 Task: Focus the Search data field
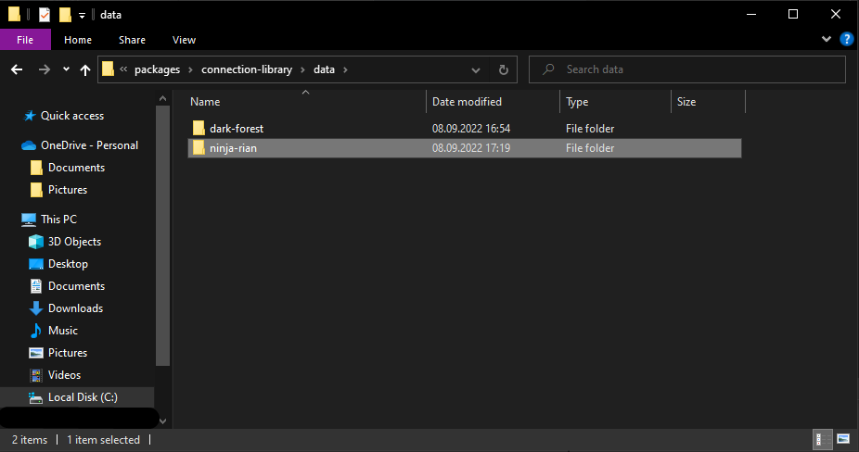tap(687, 69)
